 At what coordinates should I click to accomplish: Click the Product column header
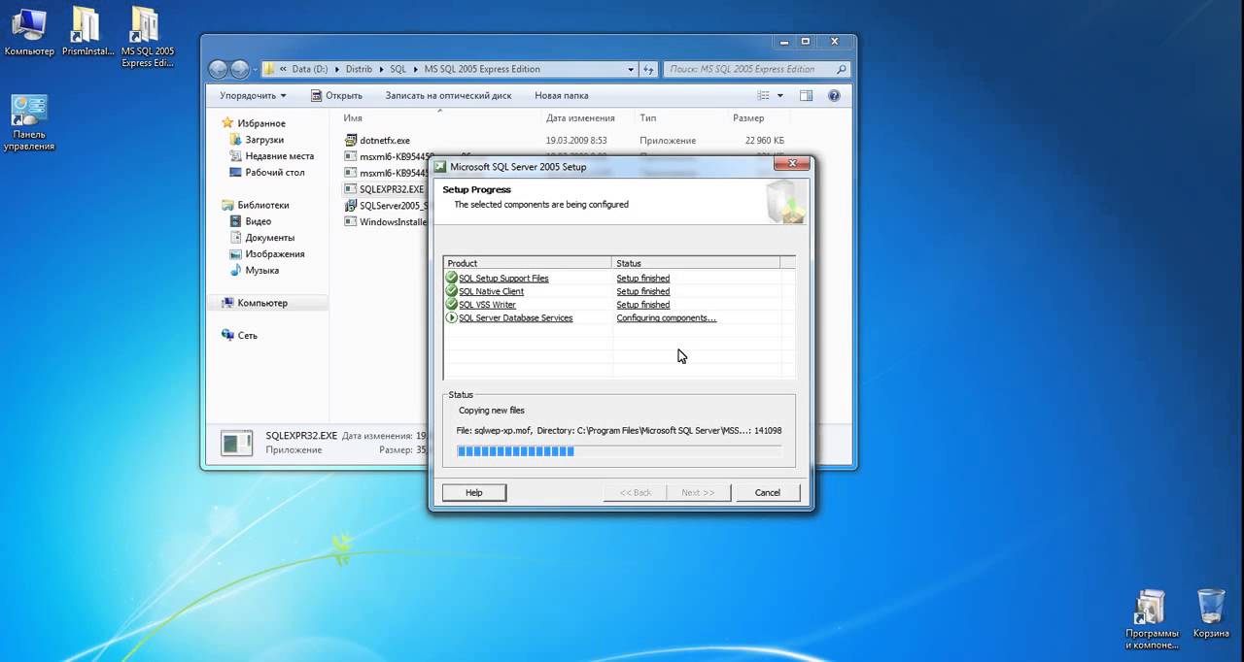coord(528,263)
